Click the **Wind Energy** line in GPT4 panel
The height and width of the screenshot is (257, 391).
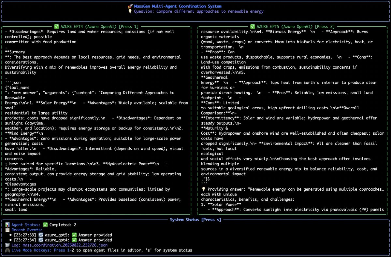click(24, 133)
